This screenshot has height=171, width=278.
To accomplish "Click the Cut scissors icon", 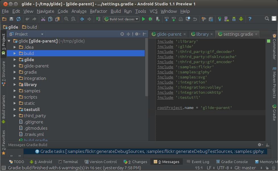I will (43, 19).
